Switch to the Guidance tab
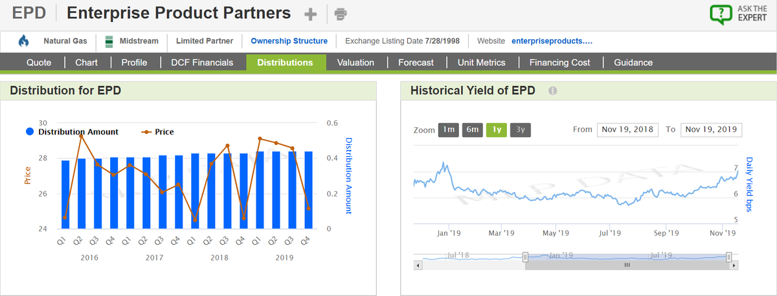 click(x=633, y=63)
